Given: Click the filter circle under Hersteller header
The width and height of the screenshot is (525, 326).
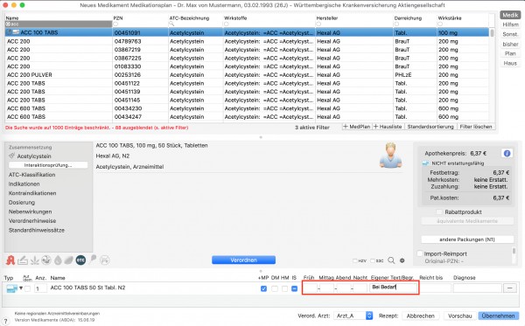Looking at the screenshot, I should click(318, 24).
